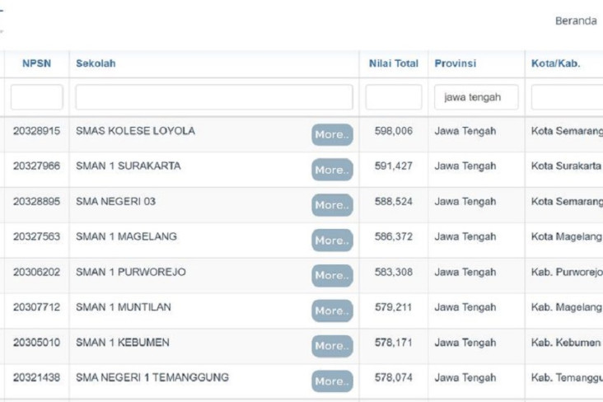Select total score 588,524
603x402 pixels.
tap(394, 201)
